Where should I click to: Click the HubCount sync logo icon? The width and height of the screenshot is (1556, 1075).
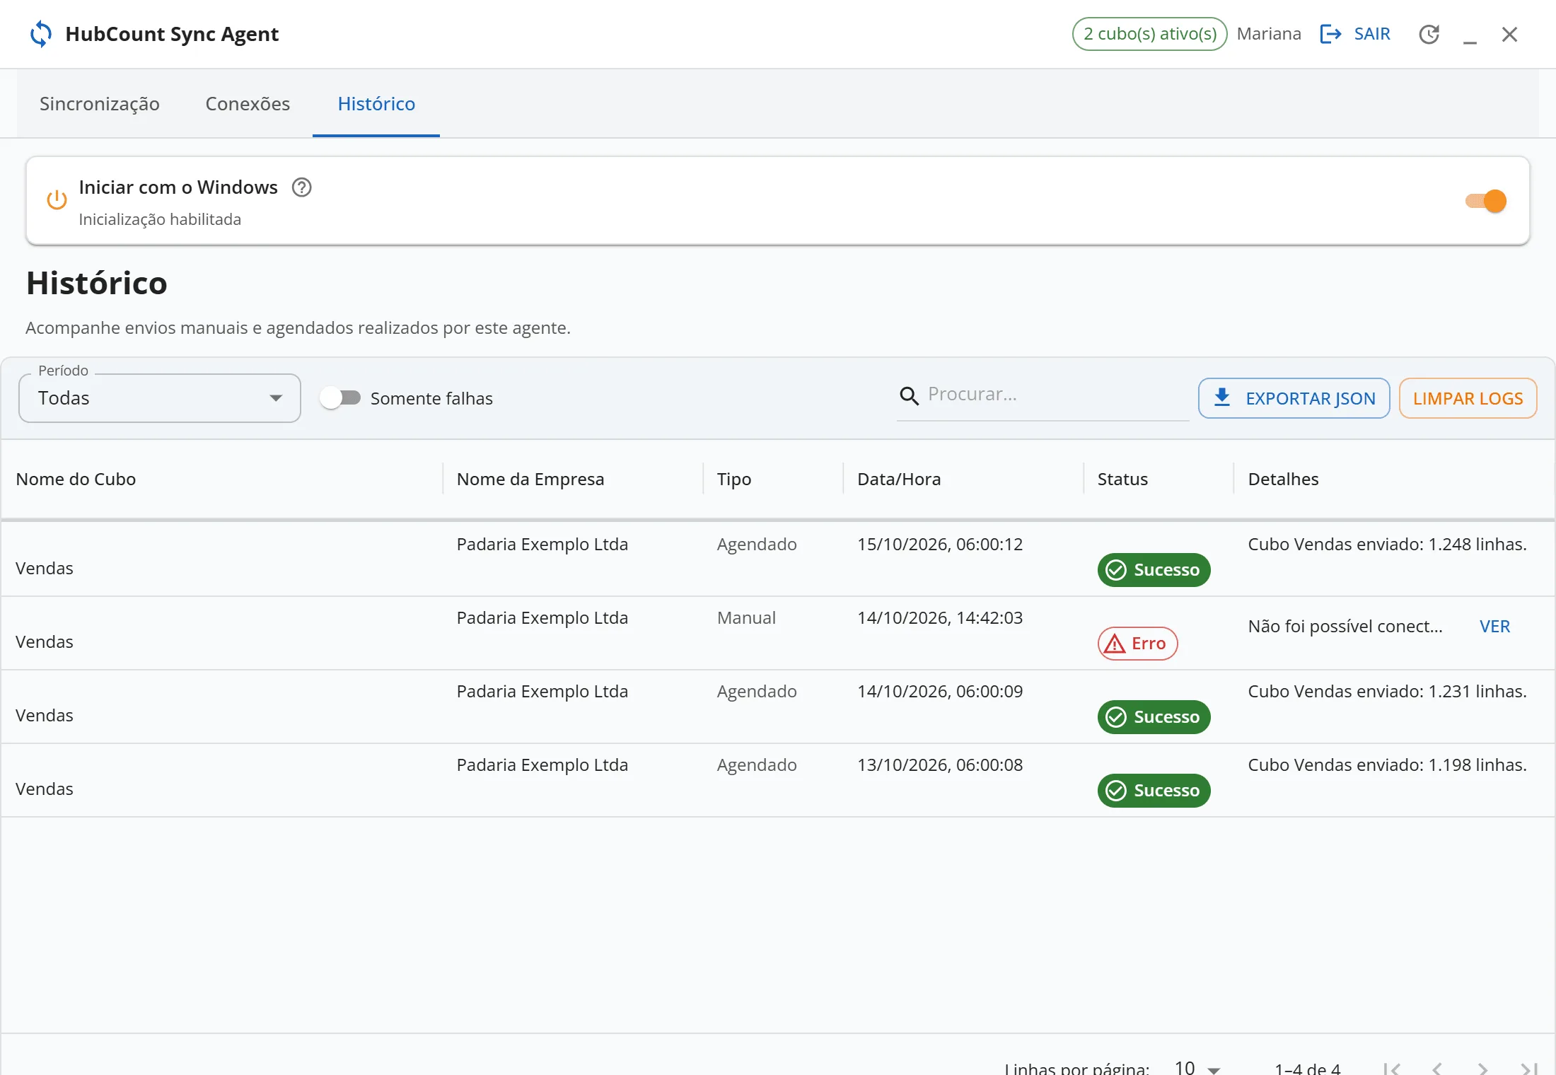(41, 34)
